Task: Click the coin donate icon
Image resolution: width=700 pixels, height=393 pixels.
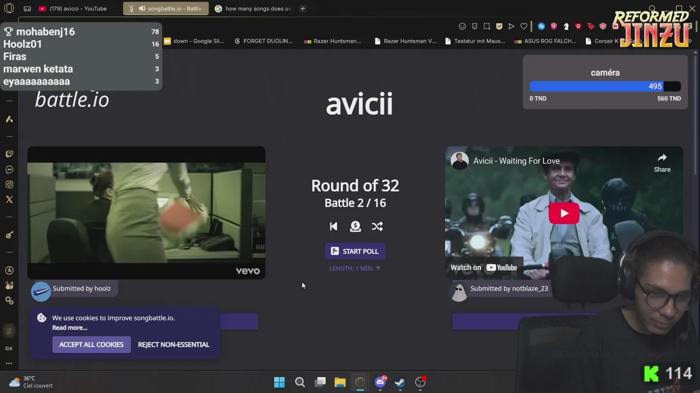Action: (x=355, y=227)
